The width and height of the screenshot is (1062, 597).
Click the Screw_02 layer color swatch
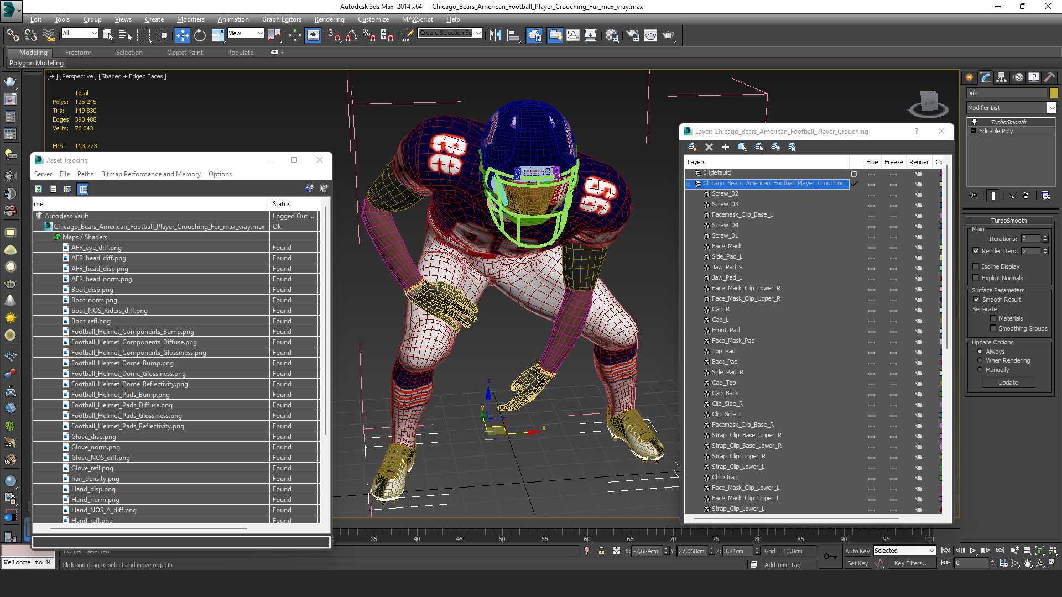pos(941,194)
